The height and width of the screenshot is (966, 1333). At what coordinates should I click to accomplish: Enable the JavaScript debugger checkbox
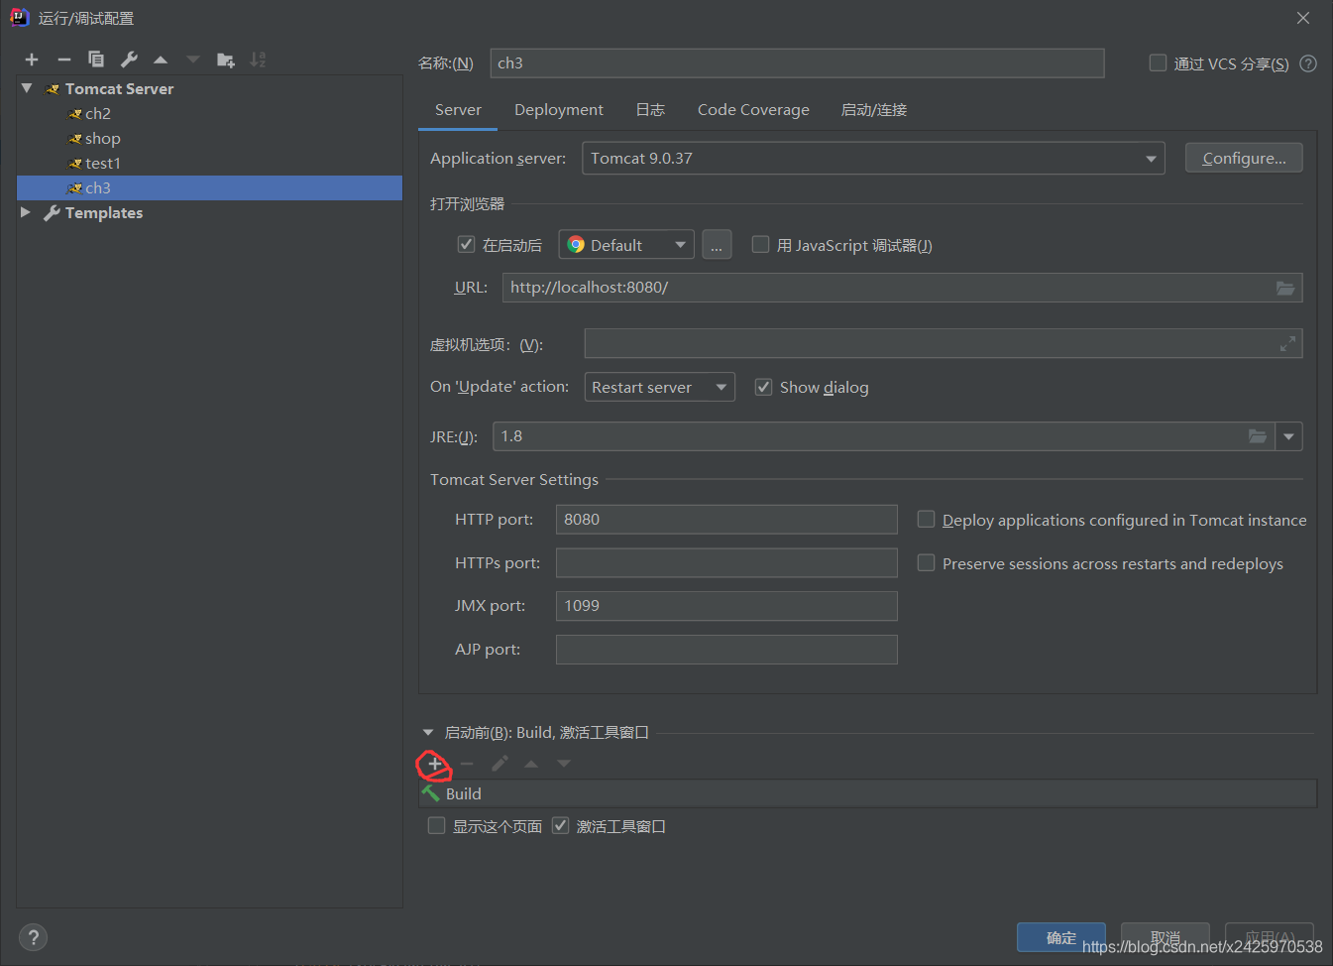pos(760,245)
